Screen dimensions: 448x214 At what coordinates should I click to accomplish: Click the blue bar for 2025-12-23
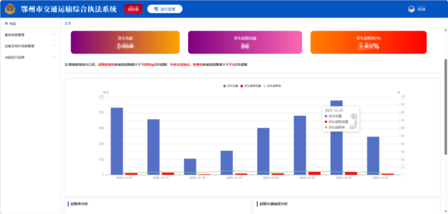click(373, 155)
